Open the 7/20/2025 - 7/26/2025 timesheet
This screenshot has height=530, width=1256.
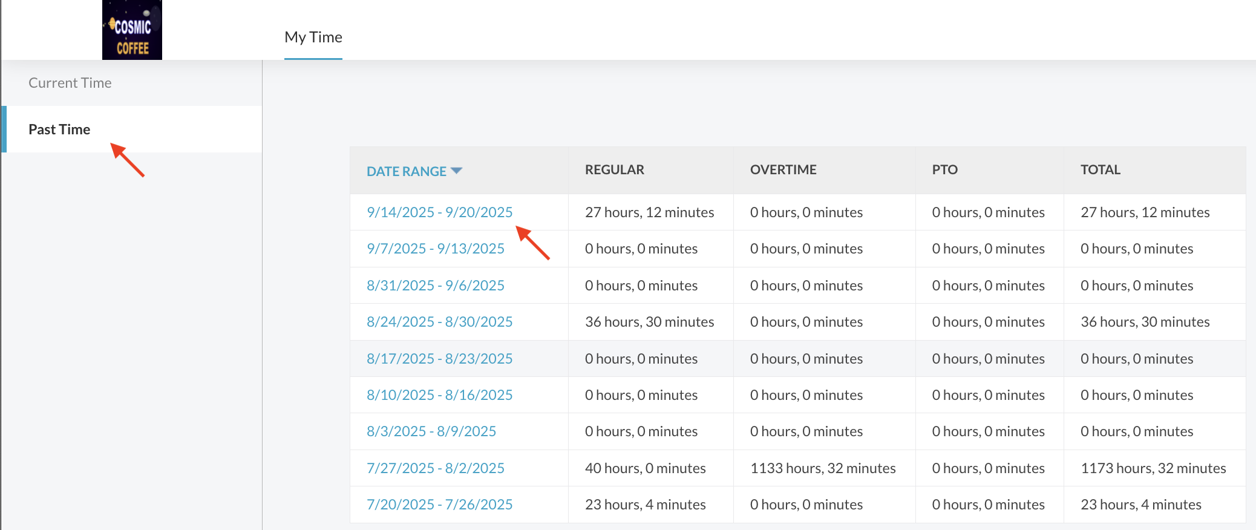(x=439, y=505)
